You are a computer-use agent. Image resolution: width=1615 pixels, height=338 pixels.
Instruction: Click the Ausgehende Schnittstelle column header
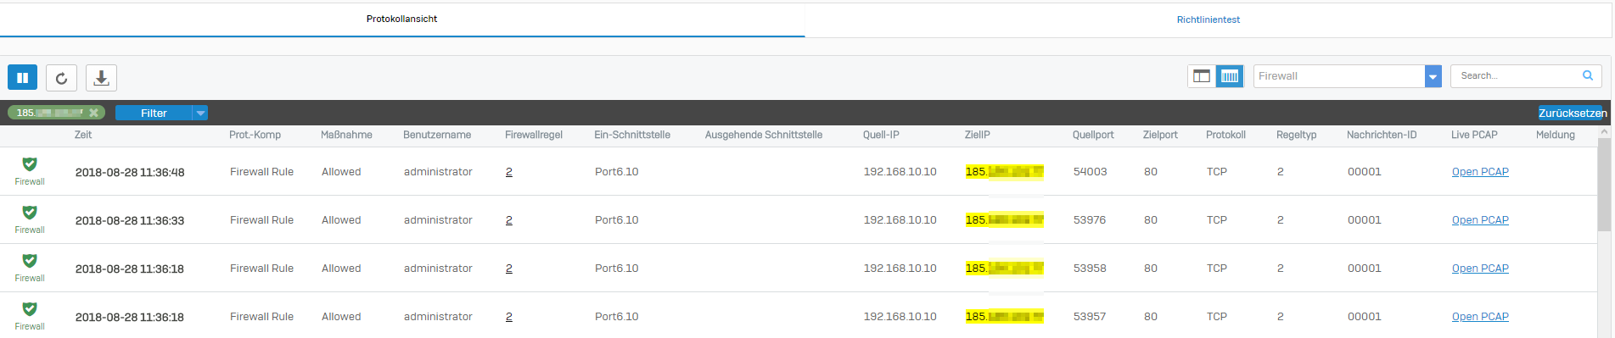(764, 135)
